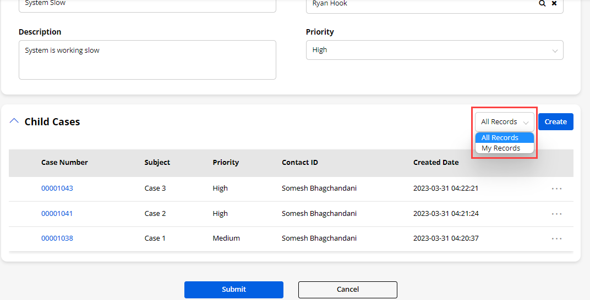Image resolution: width=590 pixels, height=300 pixels.
Task: Click the search magnifier icon beside Ryan Hook
Action: tap(542, 4)
